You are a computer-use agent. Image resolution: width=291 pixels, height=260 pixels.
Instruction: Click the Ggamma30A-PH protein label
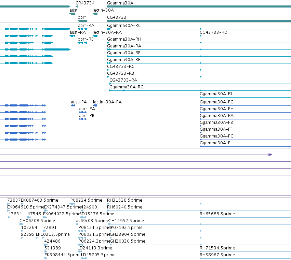(x=216, y=109)
